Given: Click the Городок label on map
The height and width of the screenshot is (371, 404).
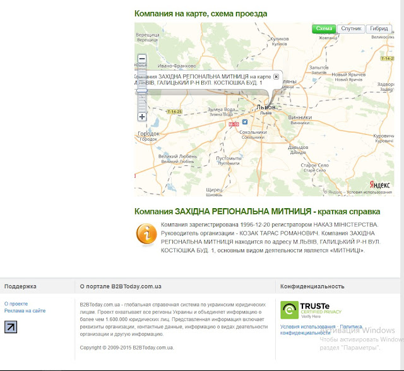Looking at the screenshot, I should (x=149, y=134).
